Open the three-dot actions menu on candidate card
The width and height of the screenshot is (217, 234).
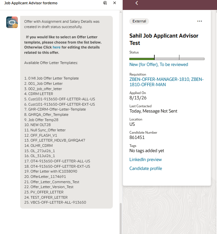pyautogui.click(x=200, y=21)
